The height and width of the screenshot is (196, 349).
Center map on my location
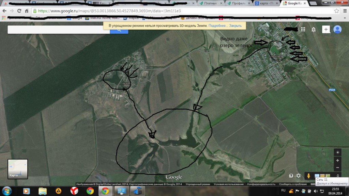click(337, 152)
